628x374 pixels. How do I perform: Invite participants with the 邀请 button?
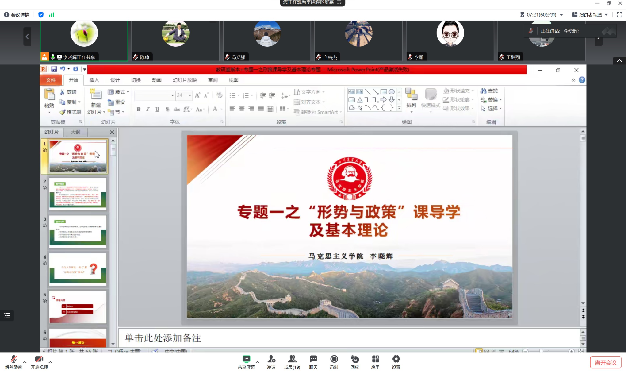tap(271, 361)
